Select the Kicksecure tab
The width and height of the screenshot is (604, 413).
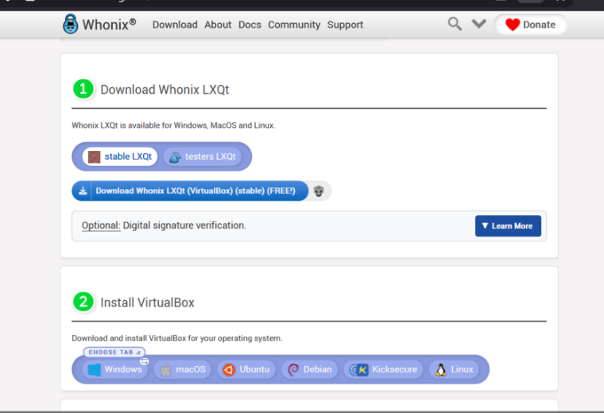[x=383, y=369]
